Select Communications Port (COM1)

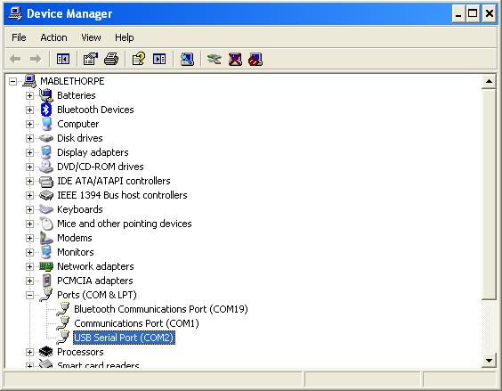pyautogui.click(x=136, y=323)
